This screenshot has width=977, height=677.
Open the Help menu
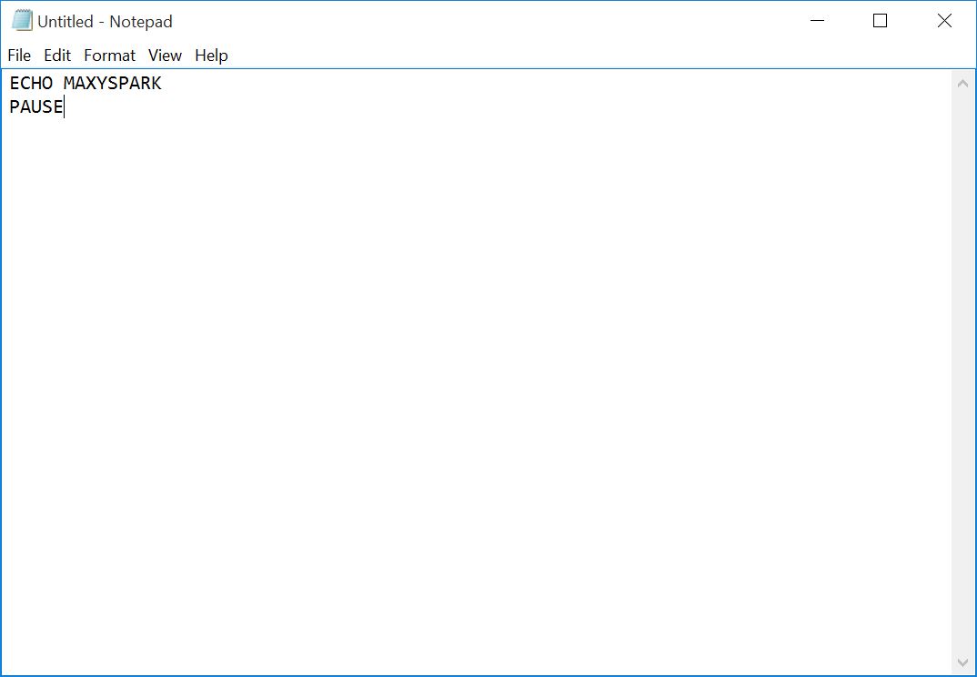tap(211, 56)
